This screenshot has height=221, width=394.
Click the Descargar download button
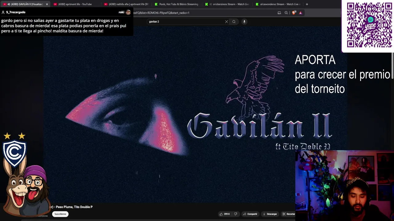click(270, 214)
